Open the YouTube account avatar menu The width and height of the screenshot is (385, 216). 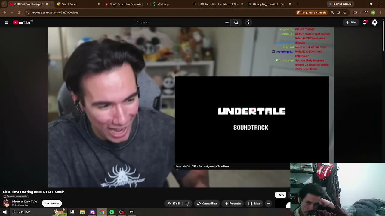tap(375, 22)
